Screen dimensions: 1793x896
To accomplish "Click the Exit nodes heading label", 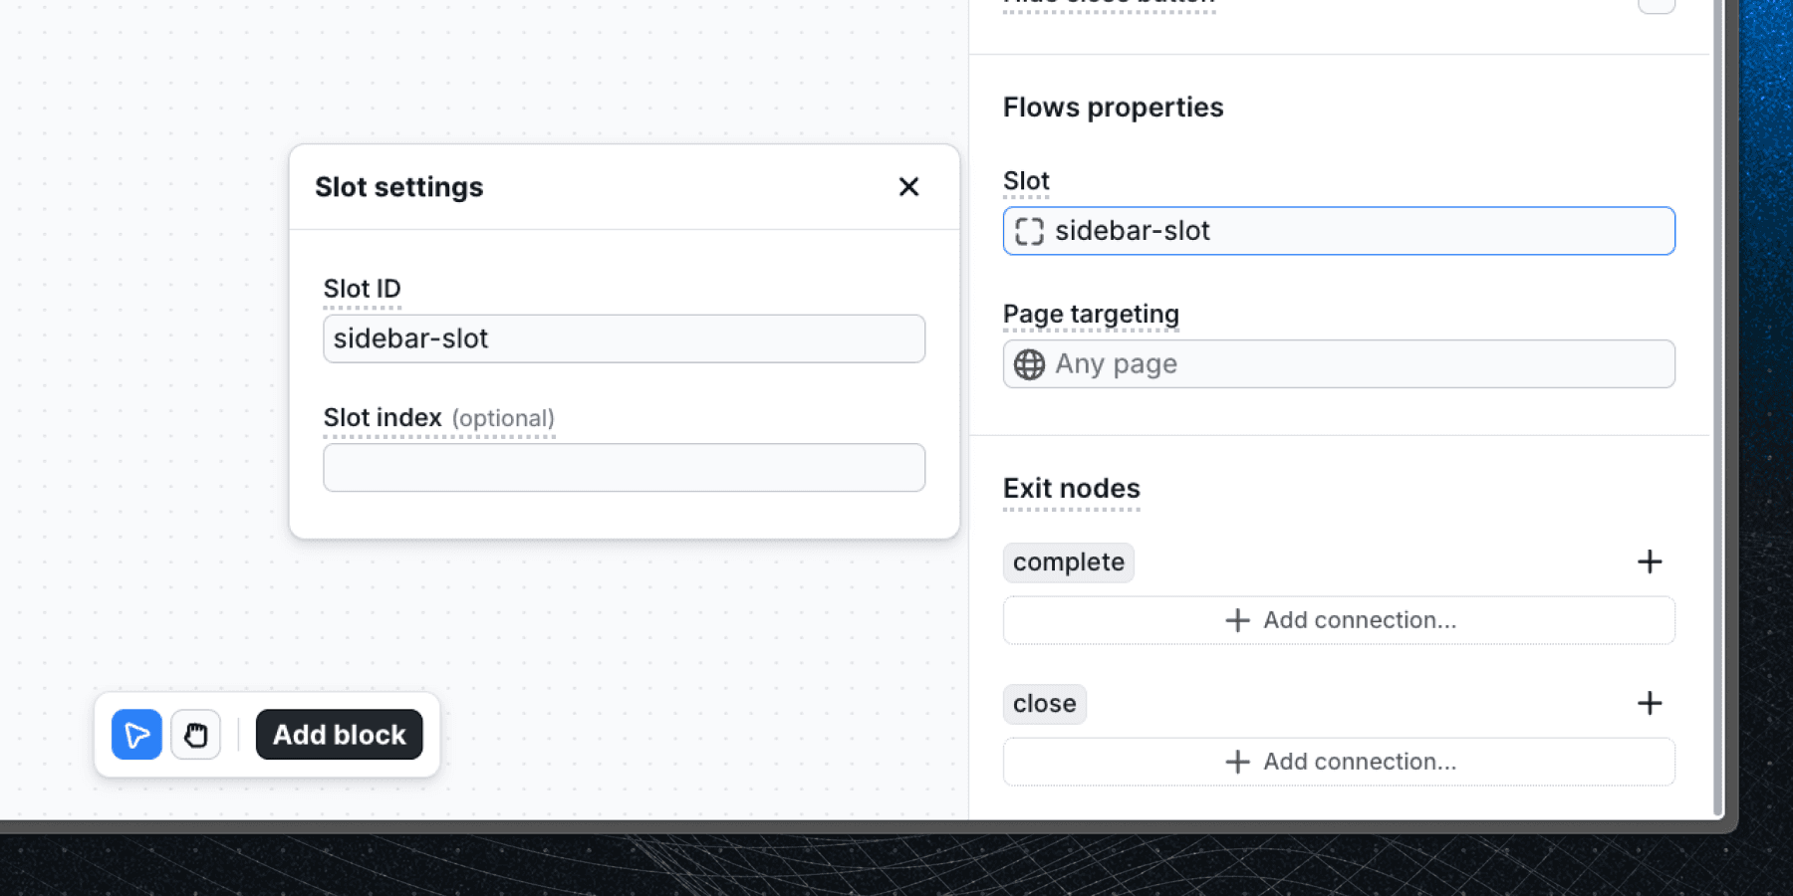I will coord(1071,489).
